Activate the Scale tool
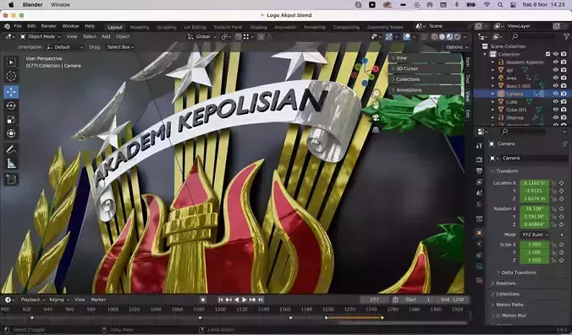The image size is (572, 335). coord(11,120)
